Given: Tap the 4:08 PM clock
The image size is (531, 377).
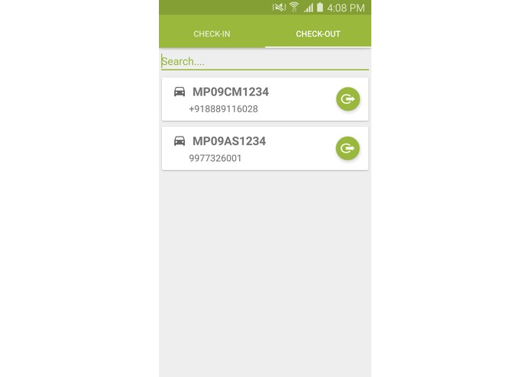Looking at the screenshot, I should [346, 8].
